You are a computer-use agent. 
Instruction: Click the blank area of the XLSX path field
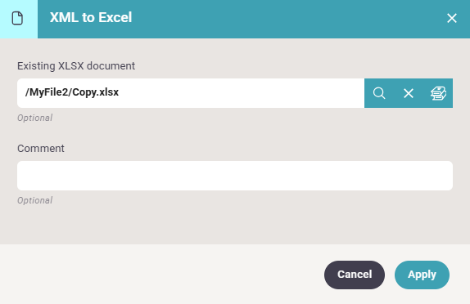click(x=240, y=93)
